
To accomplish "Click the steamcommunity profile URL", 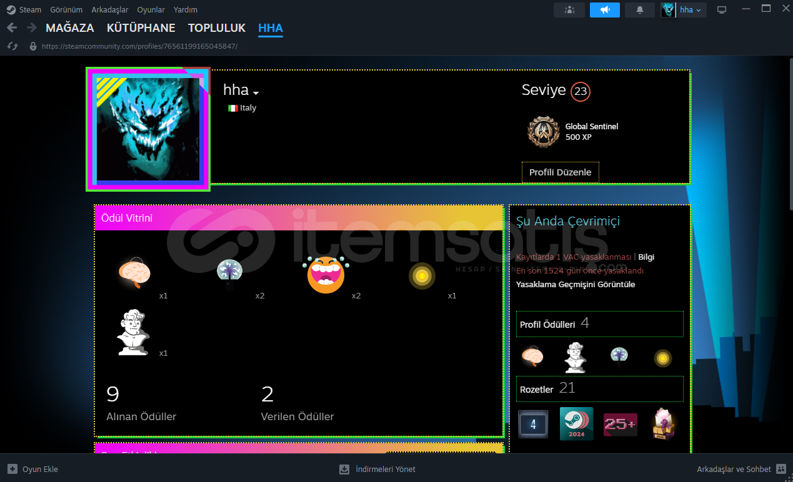I will pyautogui.click(x=139, y=46).
